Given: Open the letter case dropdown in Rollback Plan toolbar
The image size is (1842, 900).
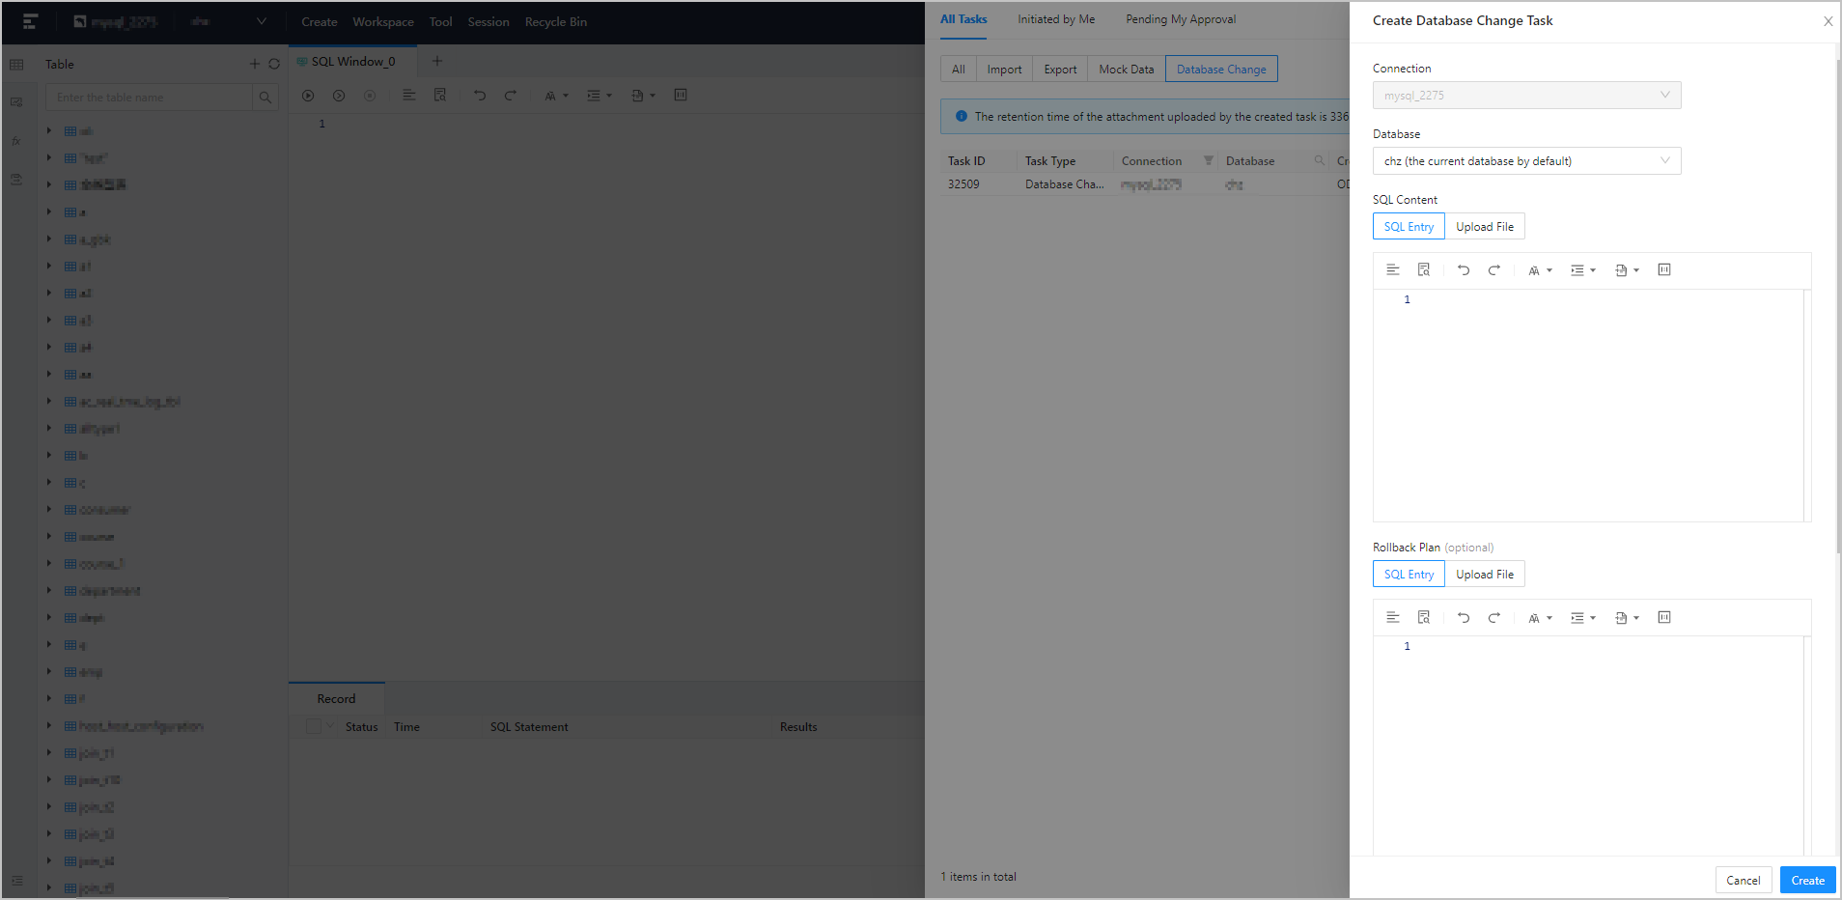Looking at the screenshot, I should tap(1541, 619).
